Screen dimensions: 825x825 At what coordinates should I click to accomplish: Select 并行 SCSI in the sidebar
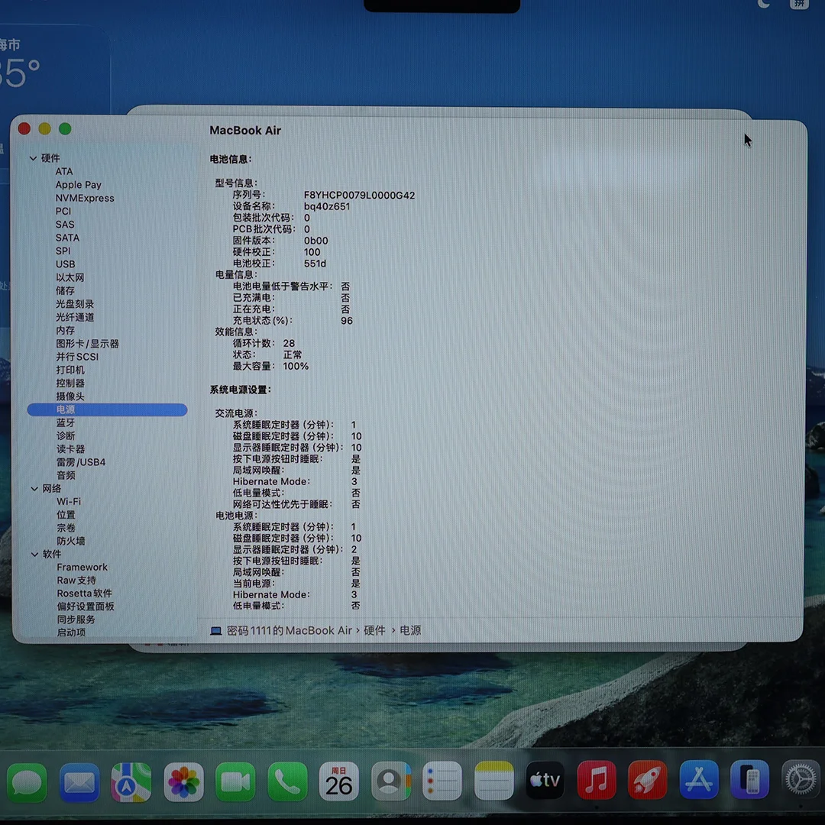77,357
